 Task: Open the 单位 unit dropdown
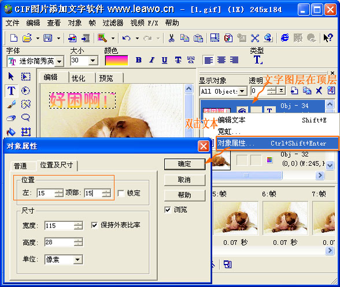(x=77, y=259)
